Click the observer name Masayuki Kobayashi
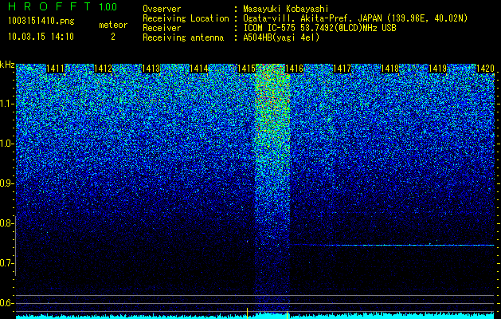Screen dimensions: 501x319 click(x=286, y=9)
